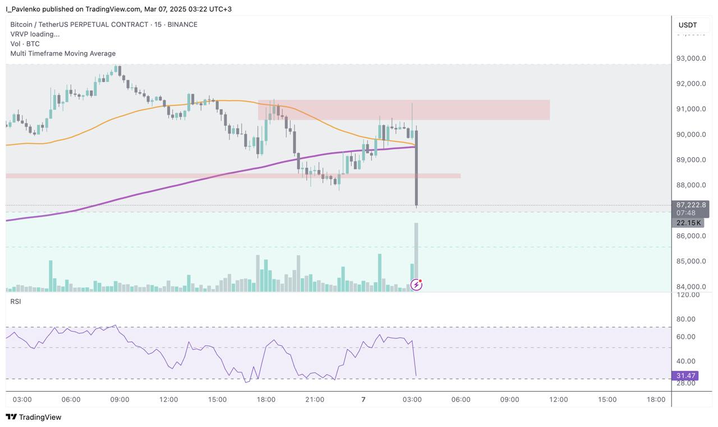Click the TradingView logo
This screenshot has height=427, width=718.
pos(33,417)
